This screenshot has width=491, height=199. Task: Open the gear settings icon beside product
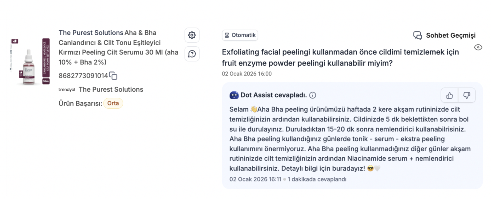coord(192,35)
